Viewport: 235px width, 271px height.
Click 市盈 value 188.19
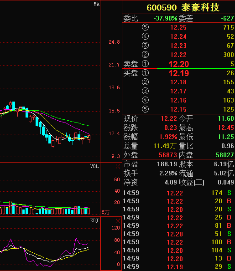167,164
